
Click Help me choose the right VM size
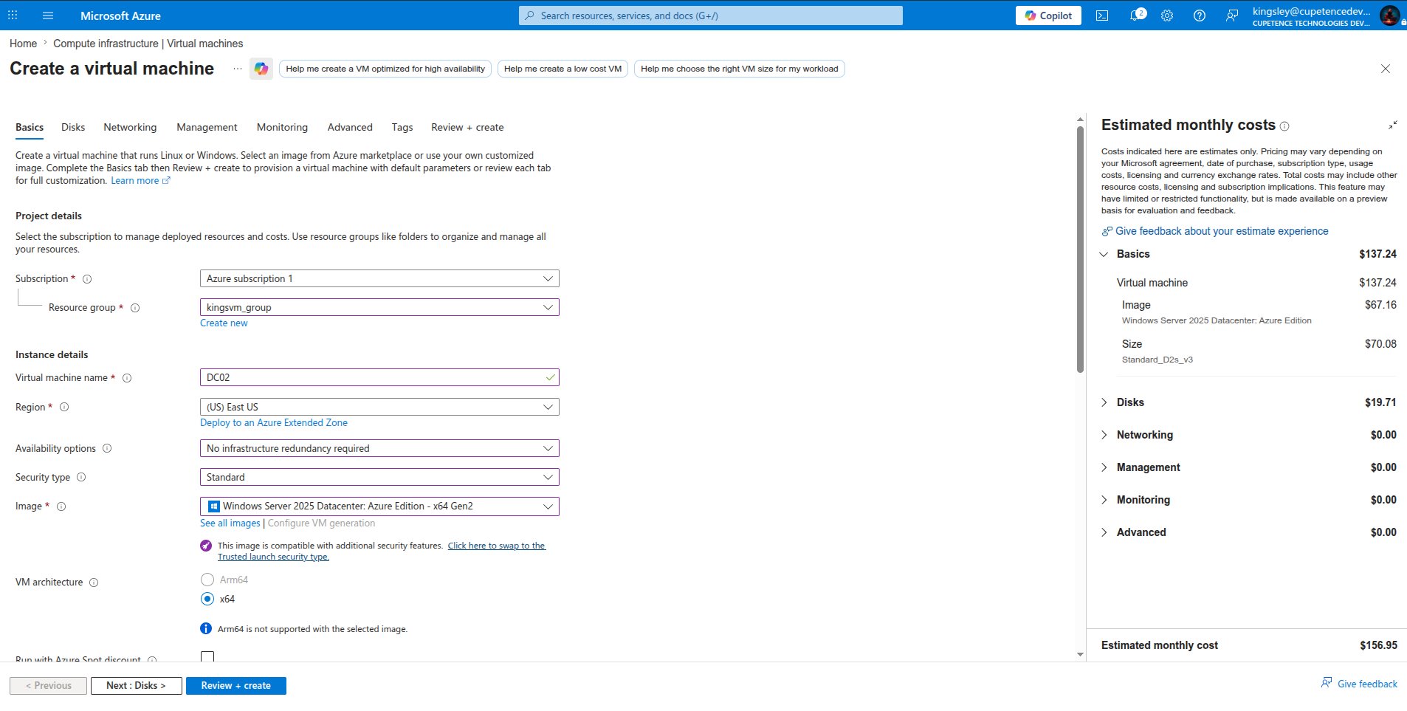(740, 69)
